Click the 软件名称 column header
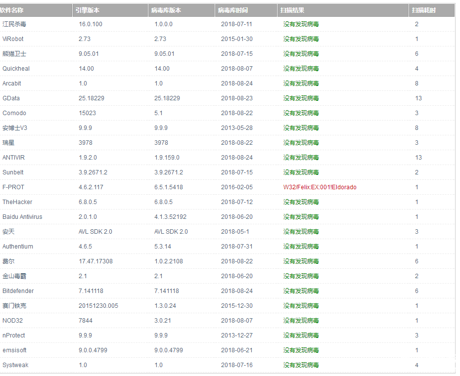 (12, 10)
